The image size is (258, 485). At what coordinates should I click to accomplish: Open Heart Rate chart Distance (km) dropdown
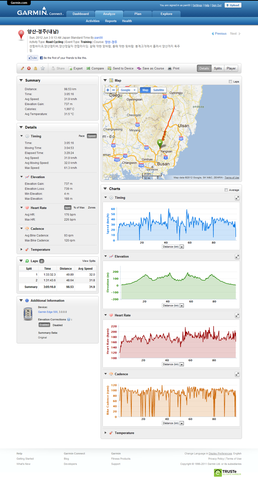click(173, 364)
